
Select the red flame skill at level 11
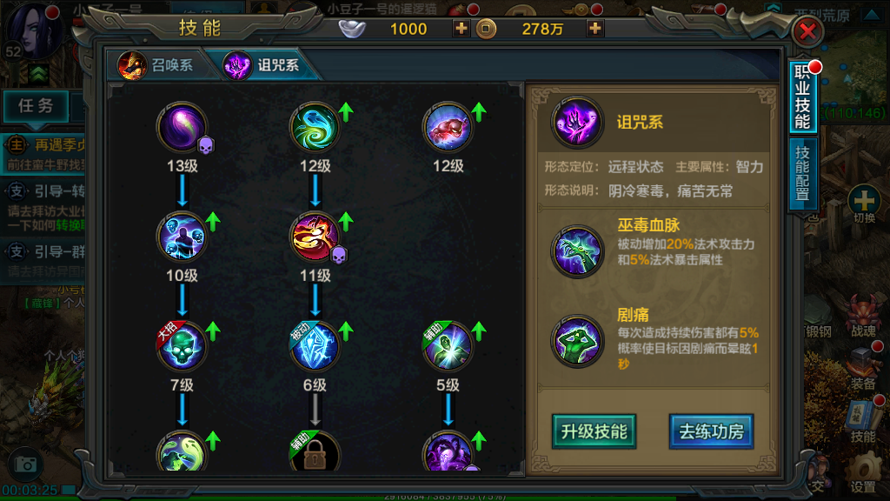315,237
